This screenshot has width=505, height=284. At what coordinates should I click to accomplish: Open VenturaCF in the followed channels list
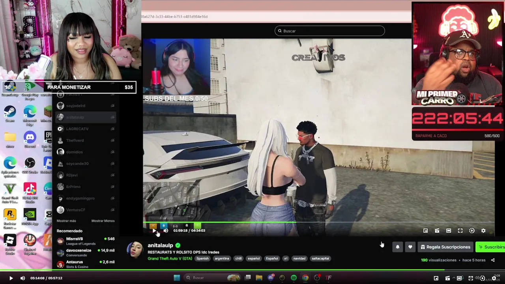[x=86, y=210]
